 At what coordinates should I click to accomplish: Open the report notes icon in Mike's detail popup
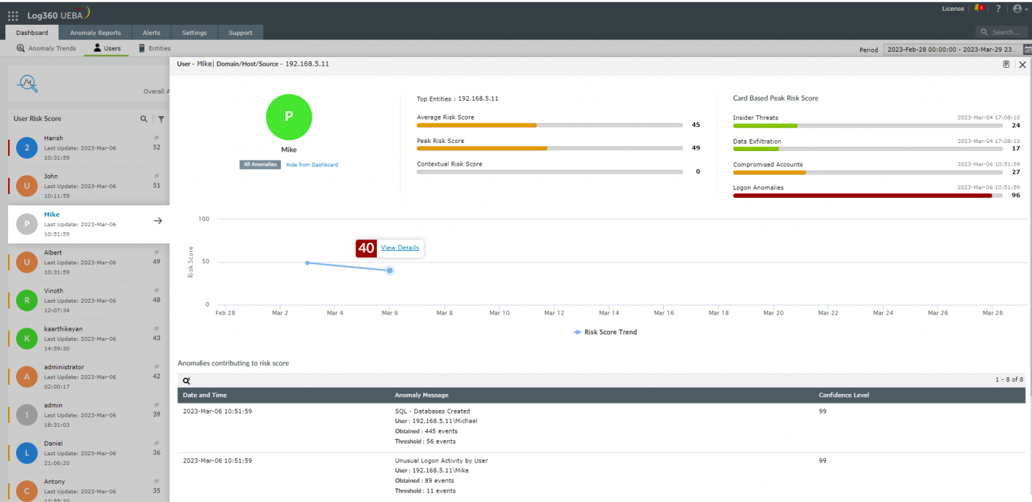click(x=1006, y=64)
